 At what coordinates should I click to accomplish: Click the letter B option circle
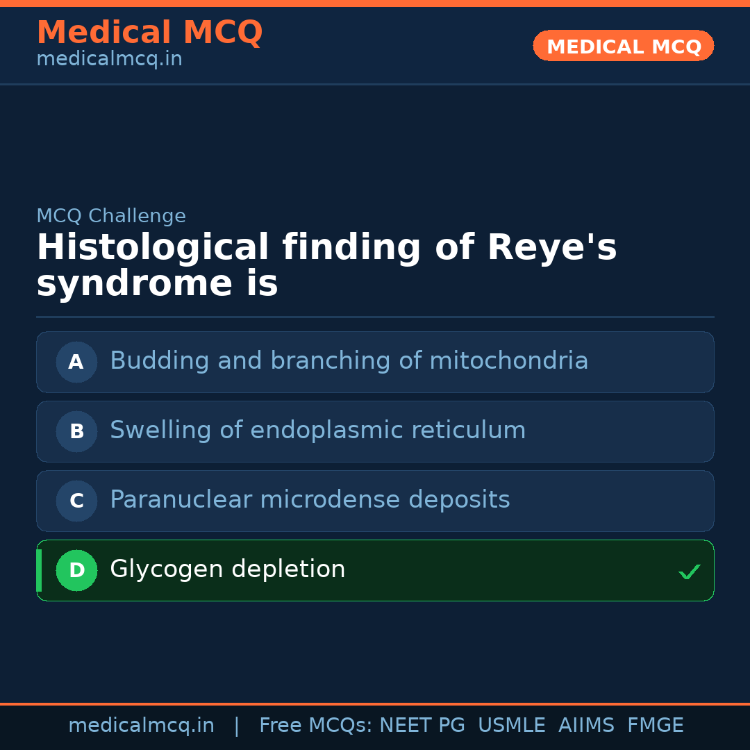click(x=76, y=431)
